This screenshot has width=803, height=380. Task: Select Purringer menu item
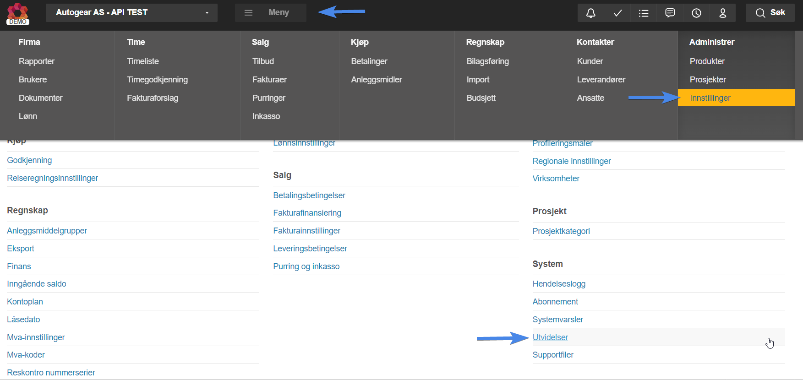268,98
